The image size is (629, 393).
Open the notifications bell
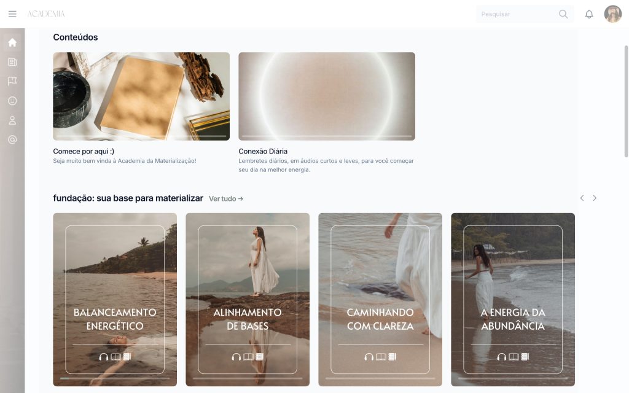pos(589,14)
